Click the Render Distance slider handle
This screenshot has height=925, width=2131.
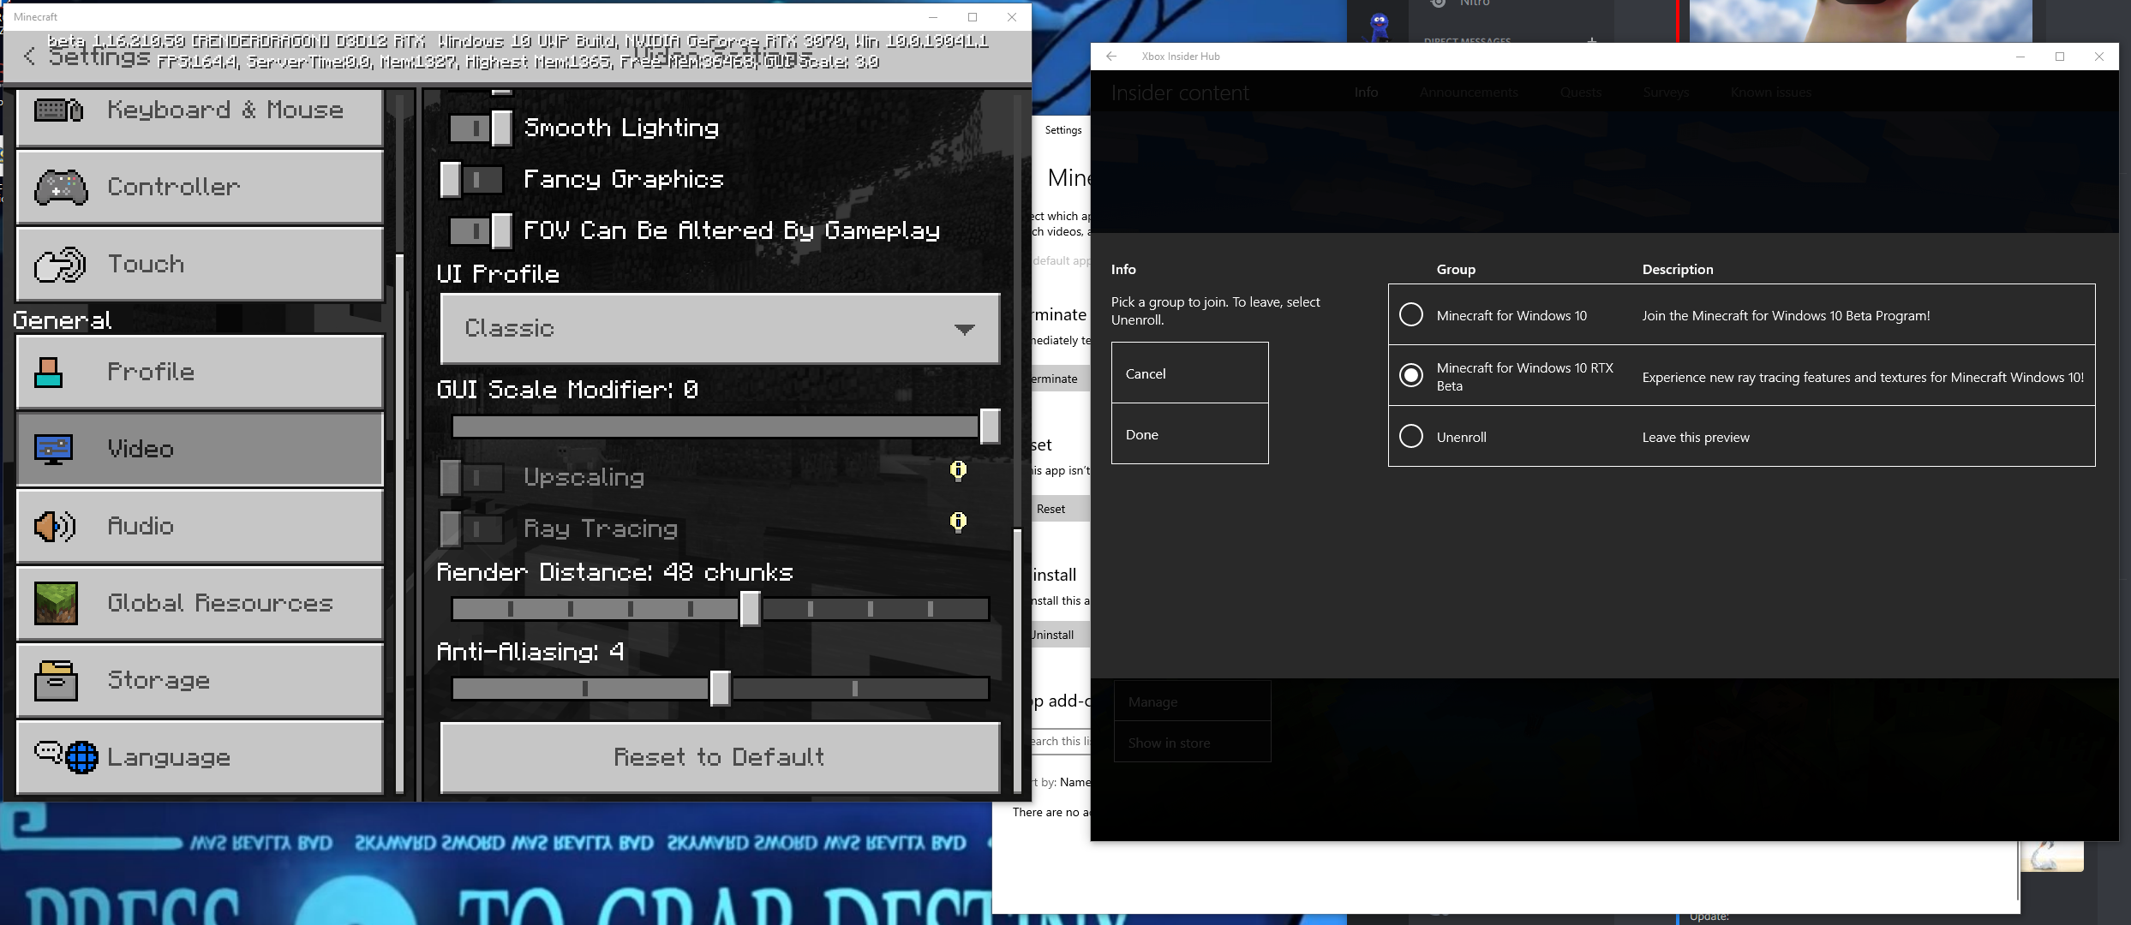[750, 609]
